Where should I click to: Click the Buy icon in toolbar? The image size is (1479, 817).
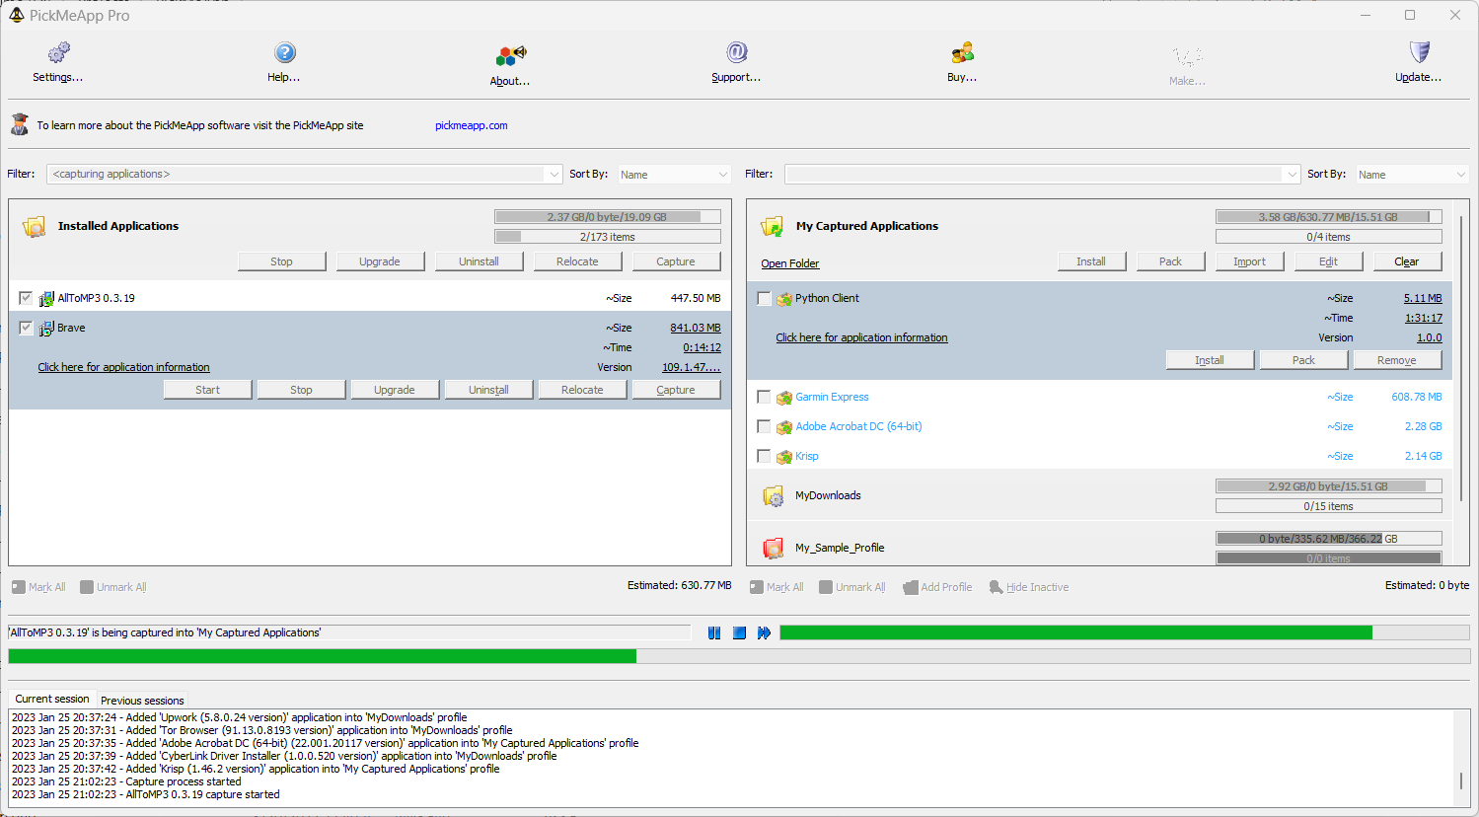point(962,53)
